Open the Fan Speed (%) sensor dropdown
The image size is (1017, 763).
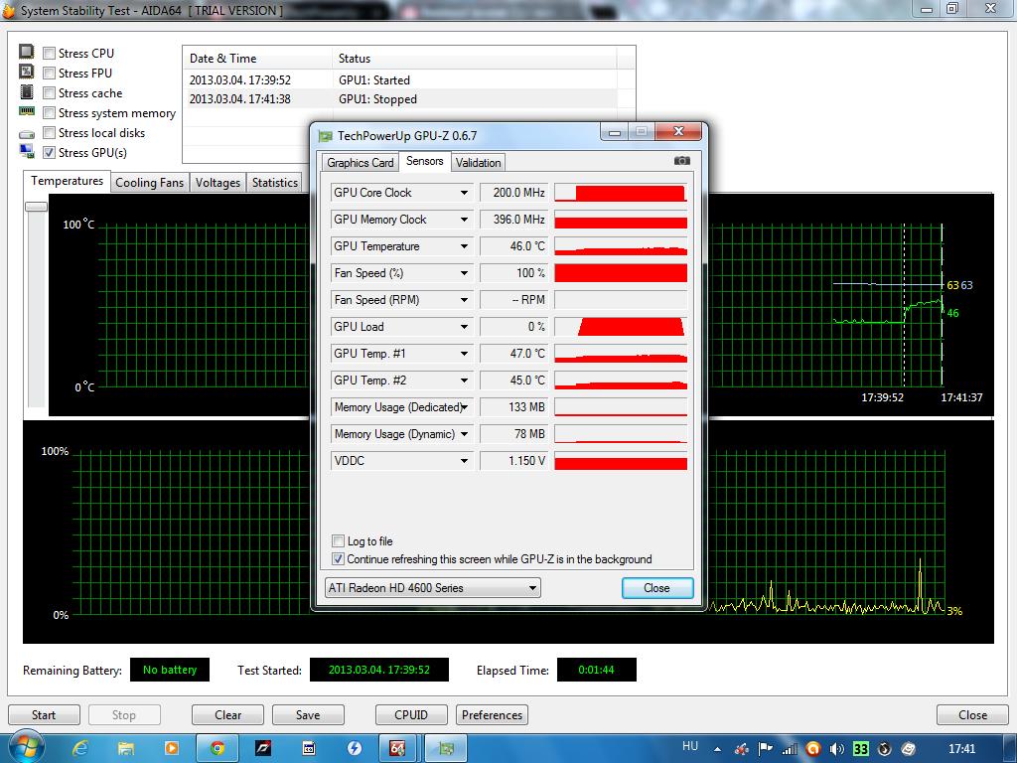(x=465, y=273)
